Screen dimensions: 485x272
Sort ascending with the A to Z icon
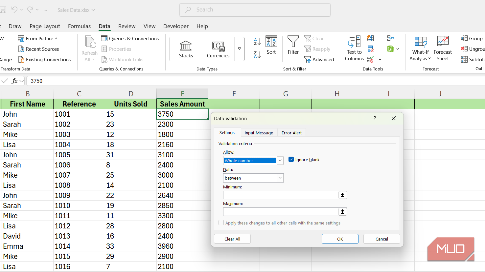pyautogui.click(x=257, y=42)
